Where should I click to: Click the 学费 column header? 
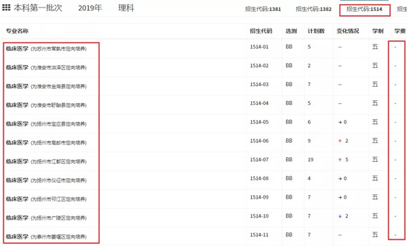400,31
